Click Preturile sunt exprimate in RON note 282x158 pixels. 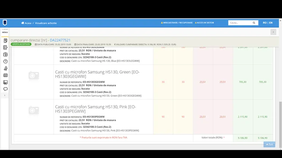[103, 138]
